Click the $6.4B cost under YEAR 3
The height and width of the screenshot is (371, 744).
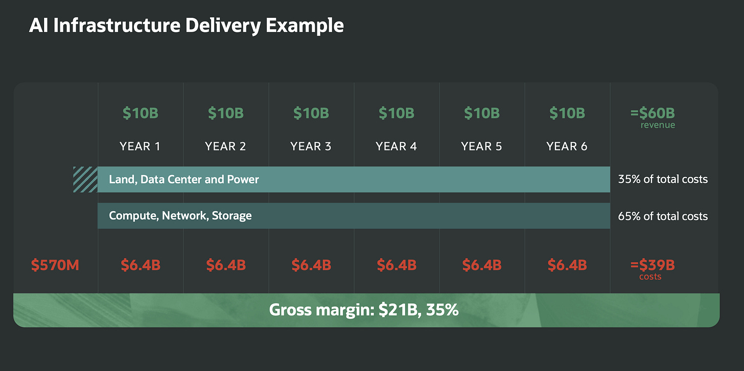(311, 265)
